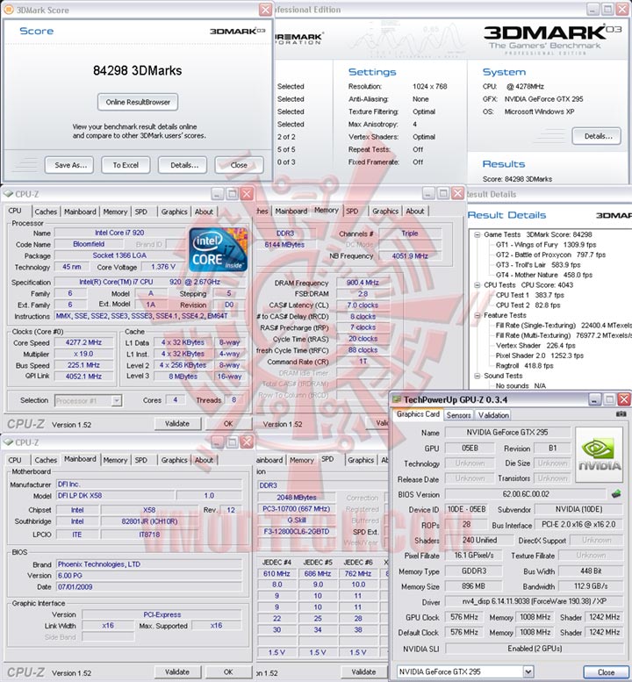Click Validate in top CPU-Z window
Screen dimensions: 632x682
click(177, 424)
